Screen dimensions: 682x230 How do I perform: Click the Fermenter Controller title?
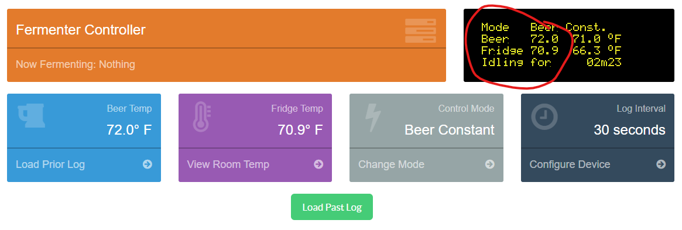pyautogui.click(x=80, y=30)
